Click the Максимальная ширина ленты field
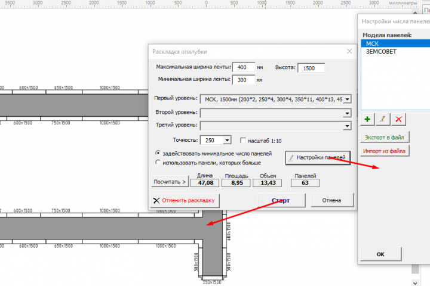 (x=243, y=67)
